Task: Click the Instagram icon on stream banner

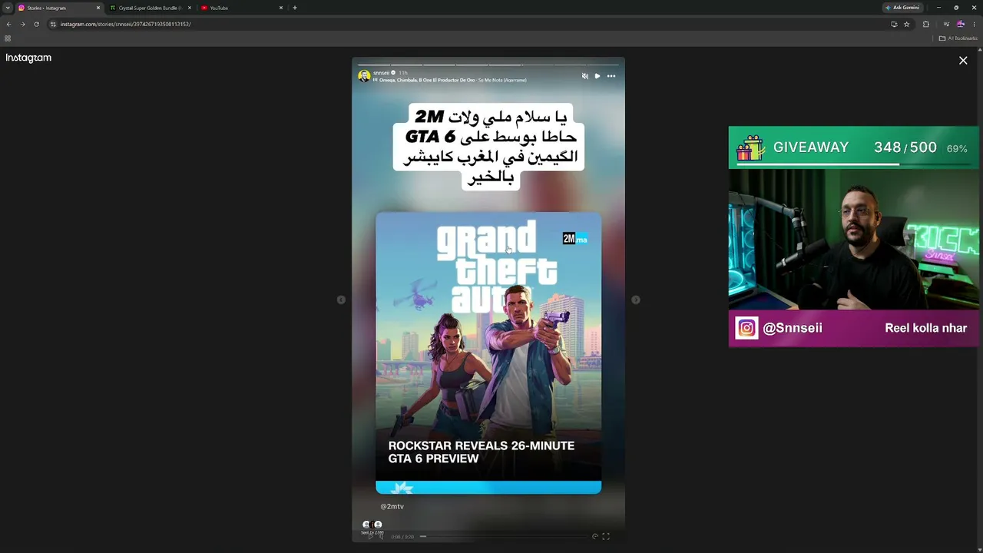Action: [x=746, y=328]
